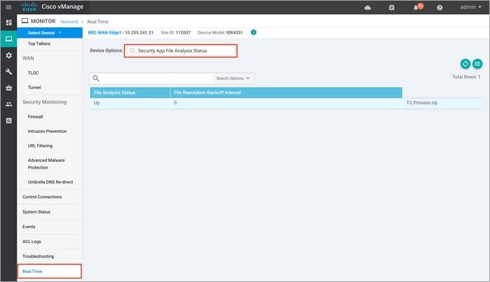Open Intrusion Prevention monitoring
Viewport: 490px width, 282px height.
pyautogui.click(x=47, y=132)
